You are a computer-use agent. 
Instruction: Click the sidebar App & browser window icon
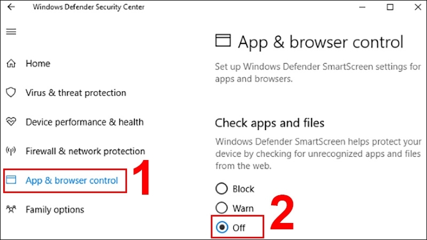(x=11, y=181)
